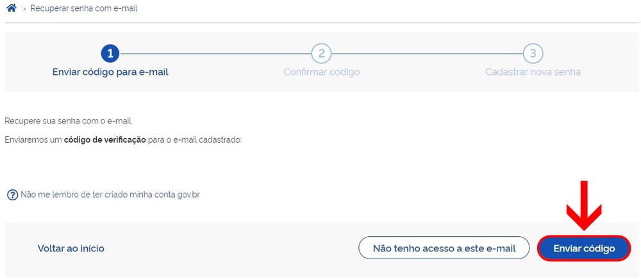
Task: Click the "Voltar ao início" link
Action: (x=71, y=248)
